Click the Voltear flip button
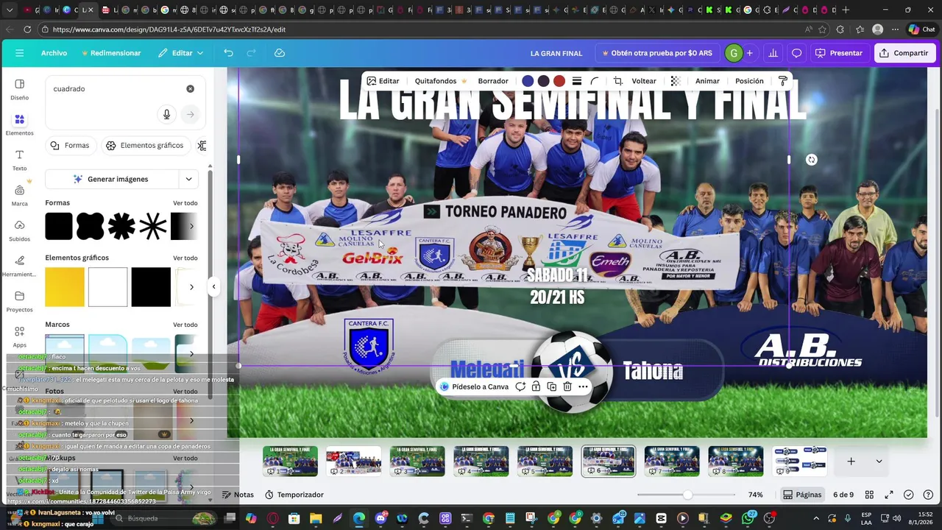This screenshot has height=530, width=942. tap(644, 81)
